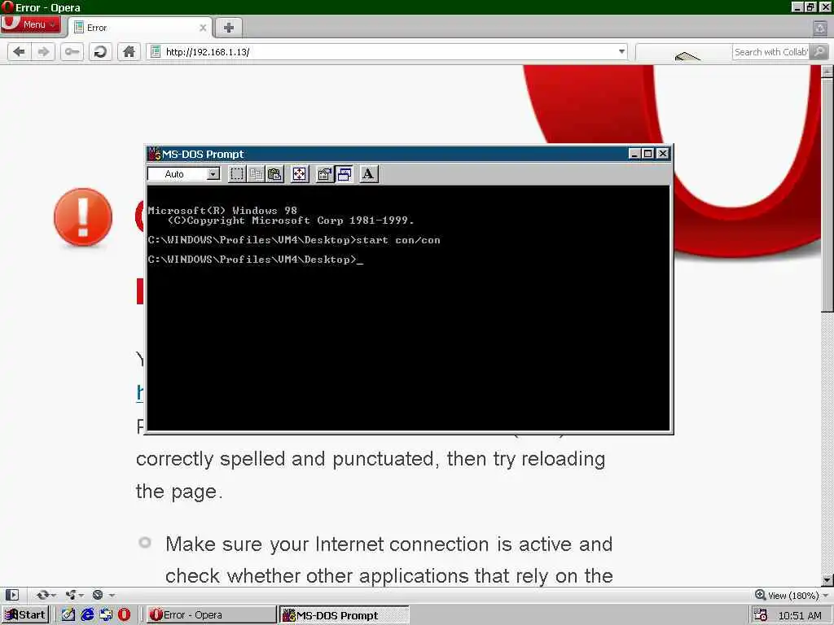Click the scheduler tray icon
The height and width of the screenshot is (625, 834).
(761, 615)
